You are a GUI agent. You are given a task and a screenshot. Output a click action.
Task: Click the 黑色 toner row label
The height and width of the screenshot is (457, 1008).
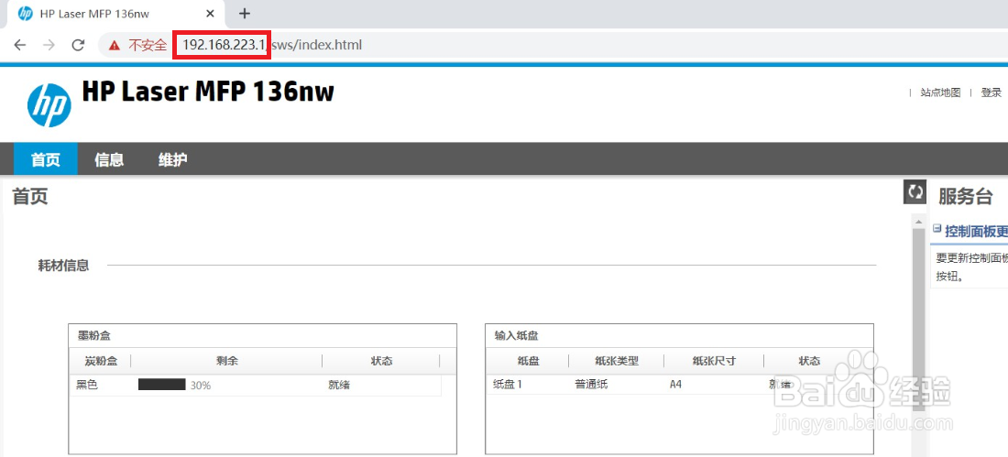[x=87, y=385]
